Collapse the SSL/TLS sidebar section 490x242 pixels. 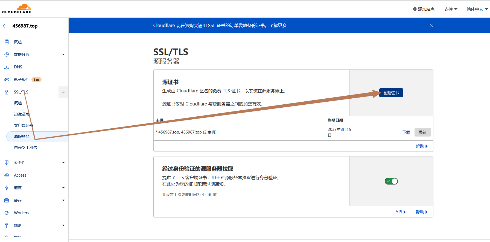[x=63, y=92]
